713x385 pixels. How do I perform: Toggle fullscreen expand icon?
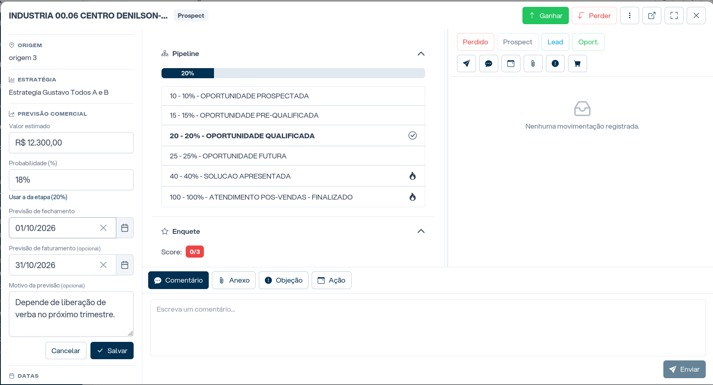pos(674,16)
